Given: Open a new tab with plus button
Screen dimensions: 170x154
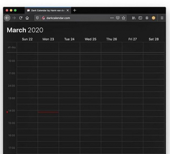Looking at the screenshot, I should (x=75, y=10).
